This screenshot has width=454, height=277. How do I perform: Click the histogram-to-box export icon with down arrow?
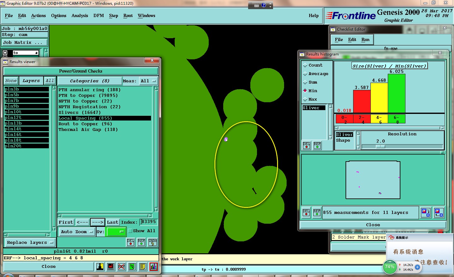click(426, 213)
